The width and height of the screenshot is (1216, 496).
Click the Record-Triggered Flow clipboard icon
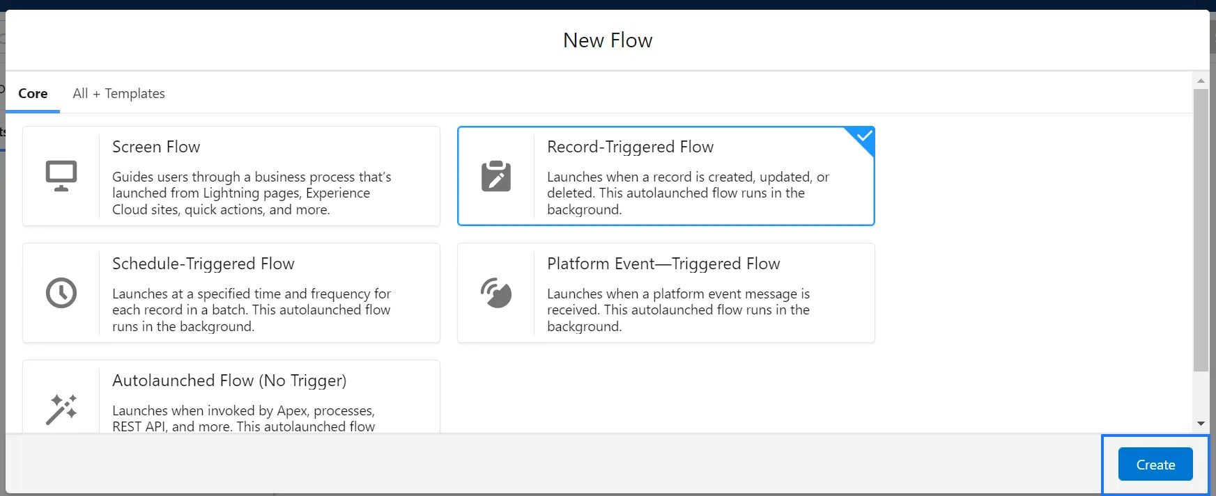pyautogui.click(x=496, y=176)
